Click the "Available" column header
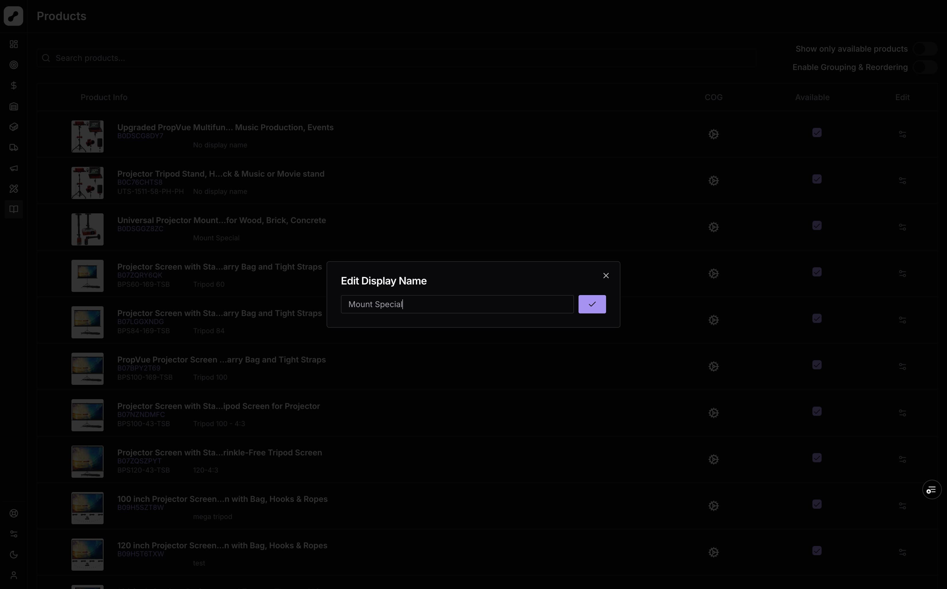Screen dimensions: 947x589 (812, 97)
